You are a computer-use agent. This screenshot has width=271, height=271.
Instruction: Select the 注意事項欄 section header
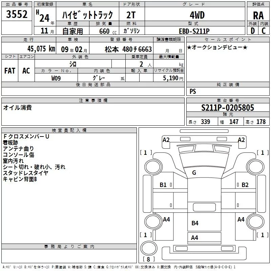pyautogui.click(x=93, y=100)
